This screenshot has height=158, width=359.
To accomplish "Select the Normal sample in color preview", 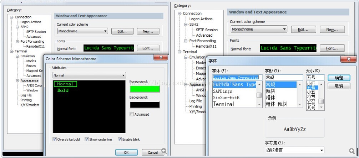I will (65, 84).
